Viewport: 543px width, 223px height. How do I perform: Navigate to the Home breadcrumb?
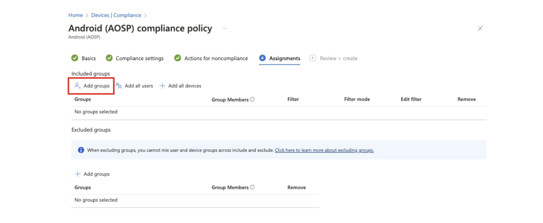pyautogui.click(x=75, y=15)
